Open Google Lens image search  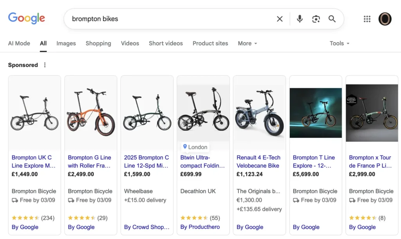(x=316, y=19)
